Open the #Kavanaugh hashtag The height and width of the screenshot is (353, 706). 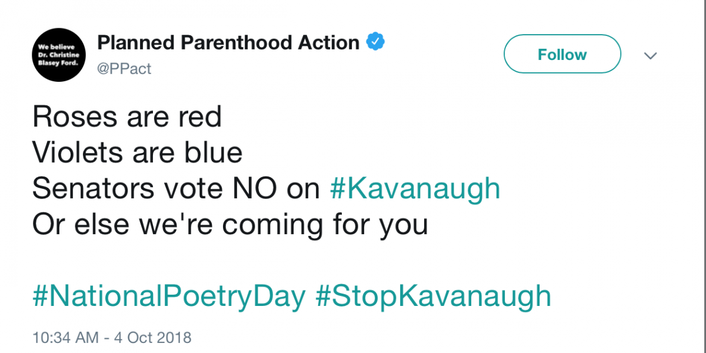pos(415,189)
